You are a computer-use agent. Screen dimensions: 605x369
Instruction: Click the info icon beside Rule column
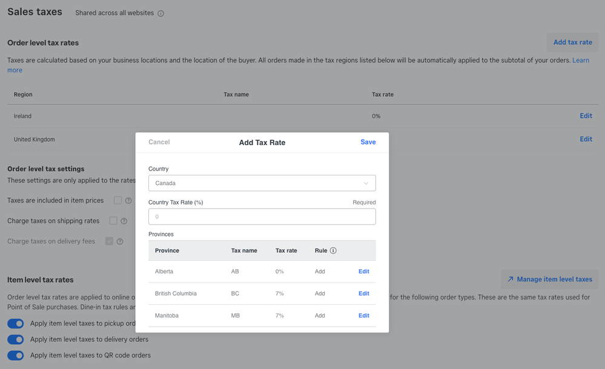(x=333, y=250)
